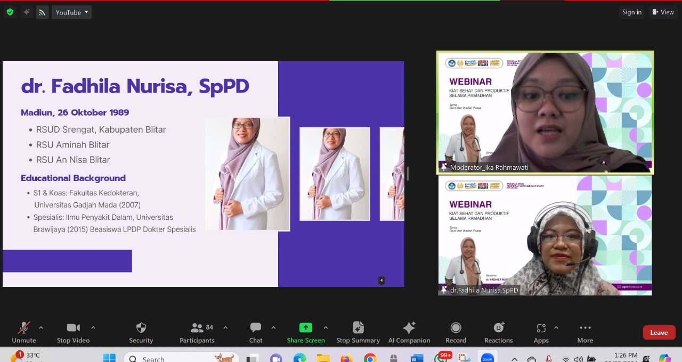
Task: Open the Windows Start menu
Action: tap(109, 358)
